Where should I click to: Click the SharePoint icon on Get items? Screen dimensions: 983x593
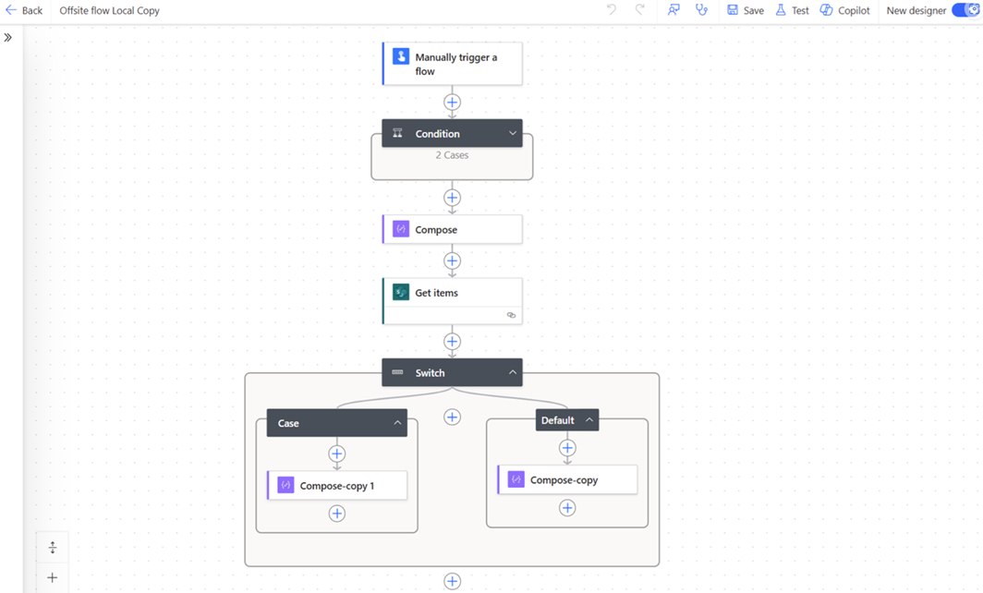click(x=399, y=292)
